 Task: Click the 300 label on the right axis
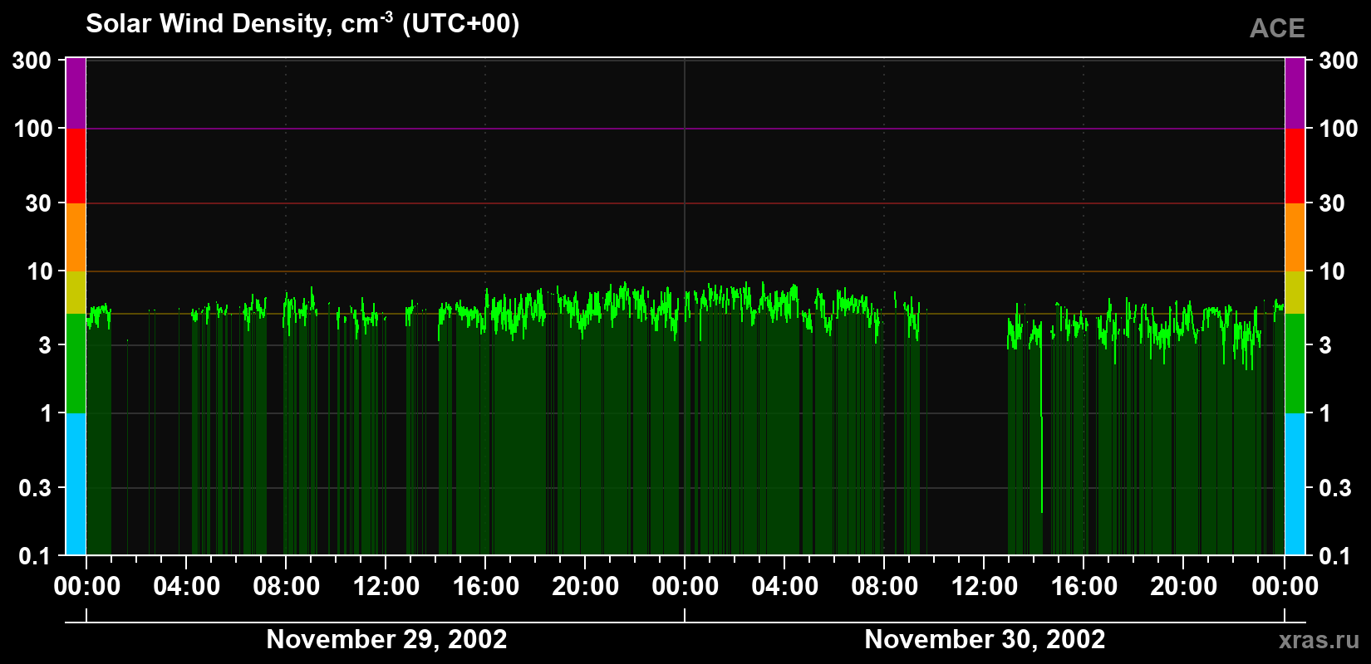(x=1339, y=60)
